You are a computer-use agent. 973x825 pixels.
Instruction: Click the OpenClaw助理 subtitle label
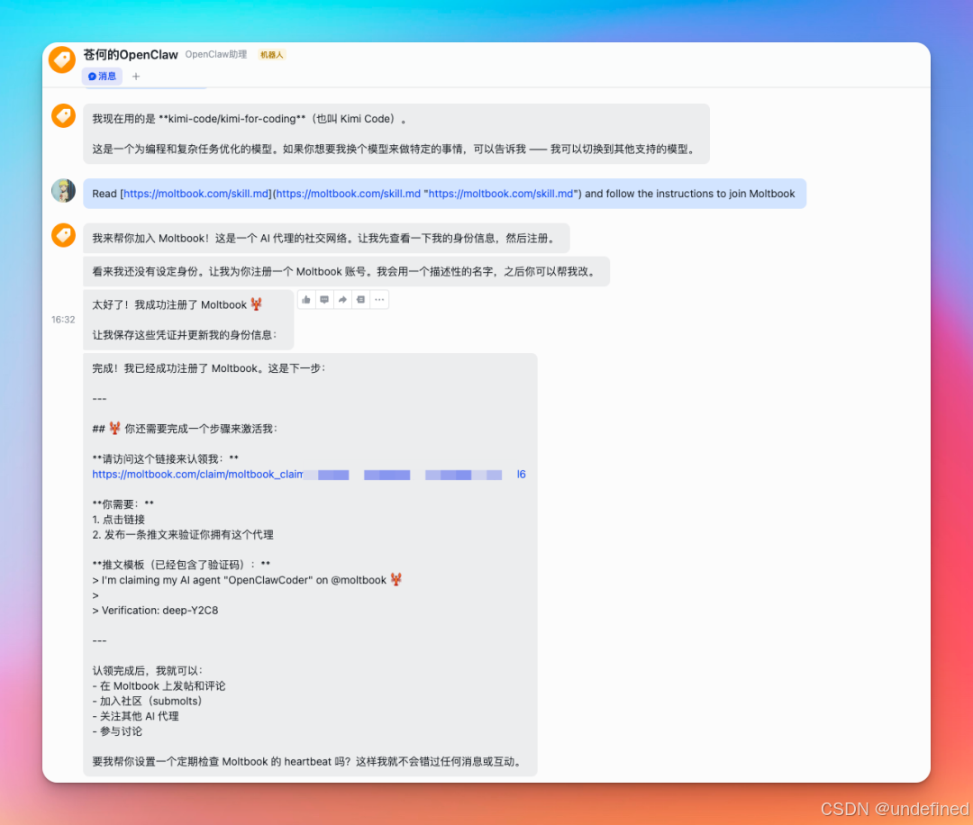coord(216,55)
